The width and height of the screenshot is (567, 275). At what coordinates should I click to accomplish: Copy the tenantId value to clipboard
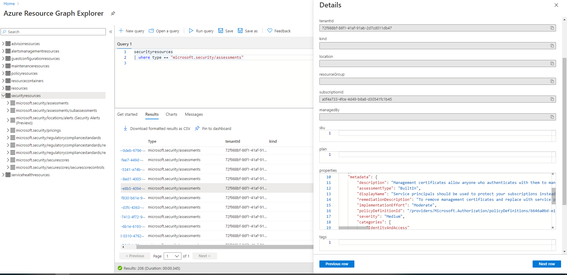552,28
